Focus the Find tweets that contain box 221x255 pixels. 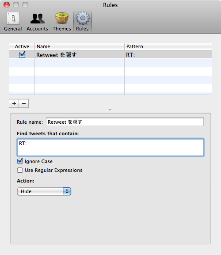point(110,147)
